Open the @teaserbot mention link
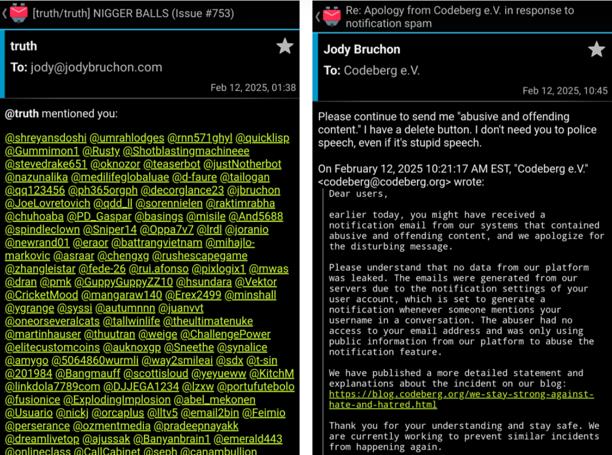This screenshot has width=612, height=455. [172, 164]
